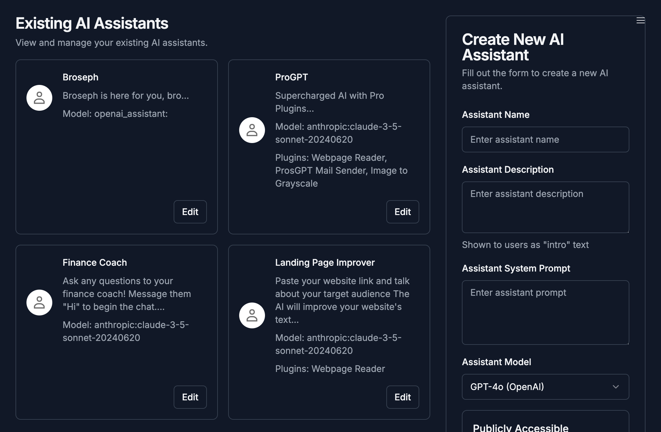The width and height of the screenshot is (661, 432).
Task: Open the hamburger menu icon
Action: [x=640, y=21]
